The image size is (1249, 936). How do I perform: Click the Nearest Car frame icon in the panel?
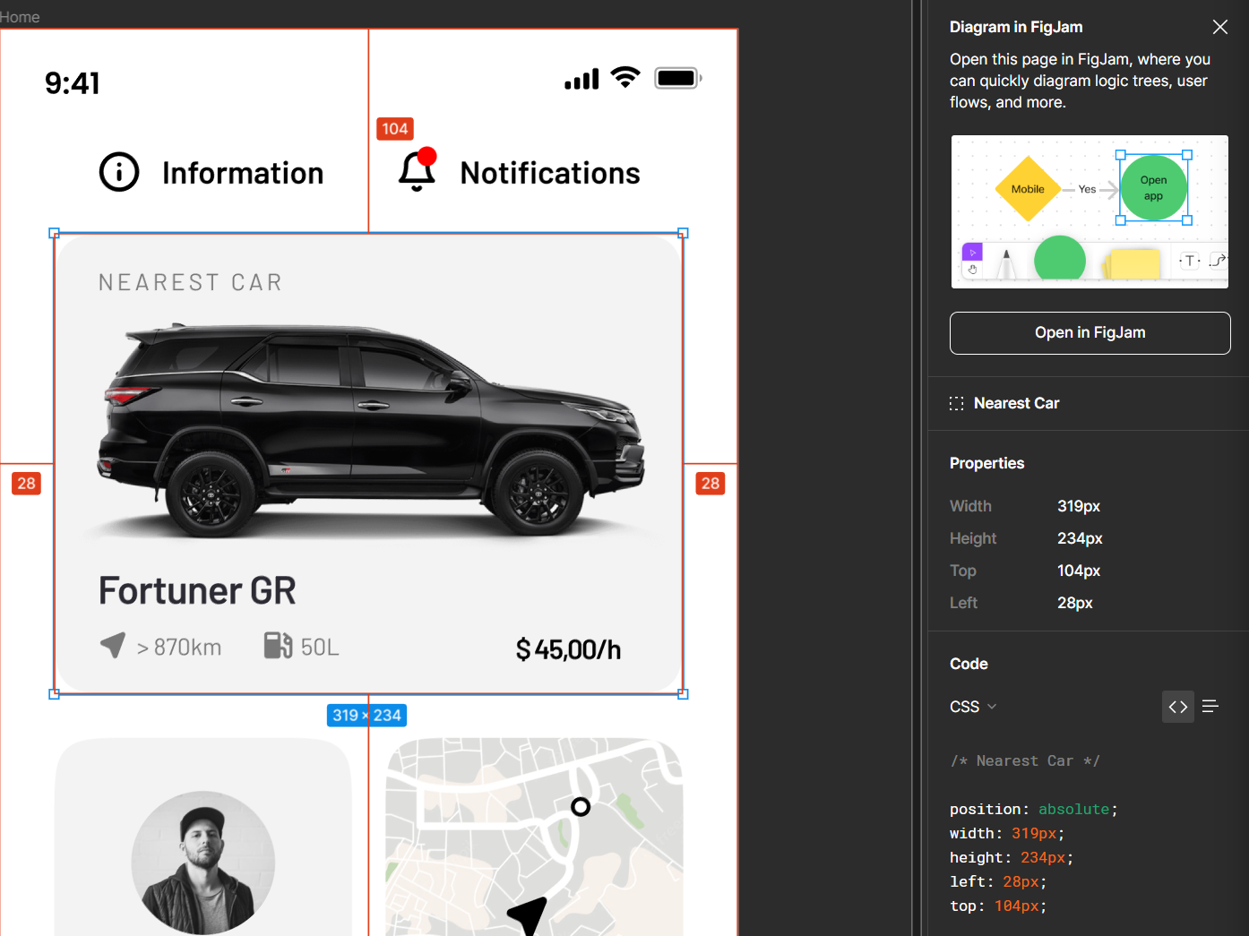click(957, 403)
